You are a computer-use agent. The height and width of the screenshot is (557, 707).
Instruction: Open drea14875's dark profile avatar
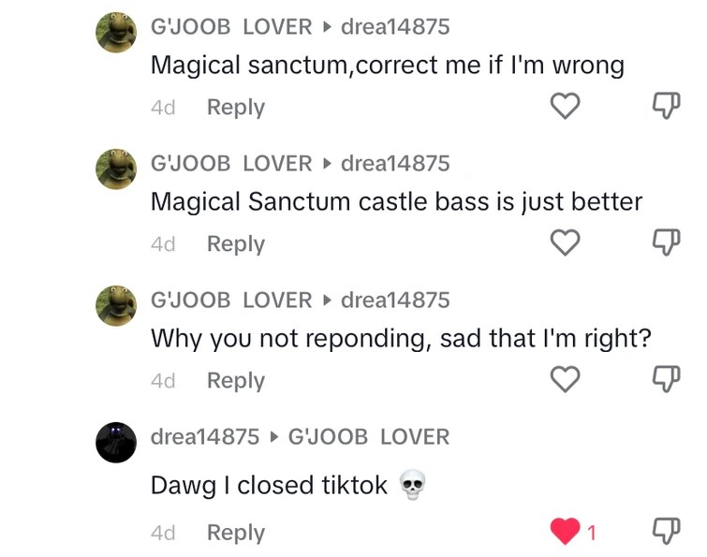116,443
